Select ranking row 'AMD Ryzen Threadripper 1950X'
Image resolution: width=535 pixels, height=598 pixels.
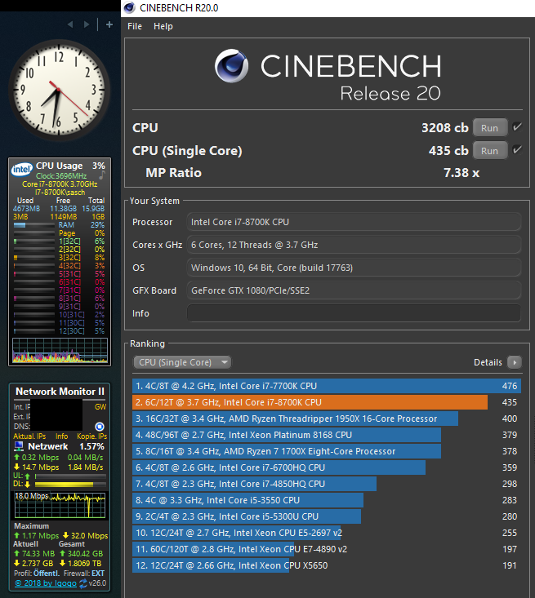[327, 419]
